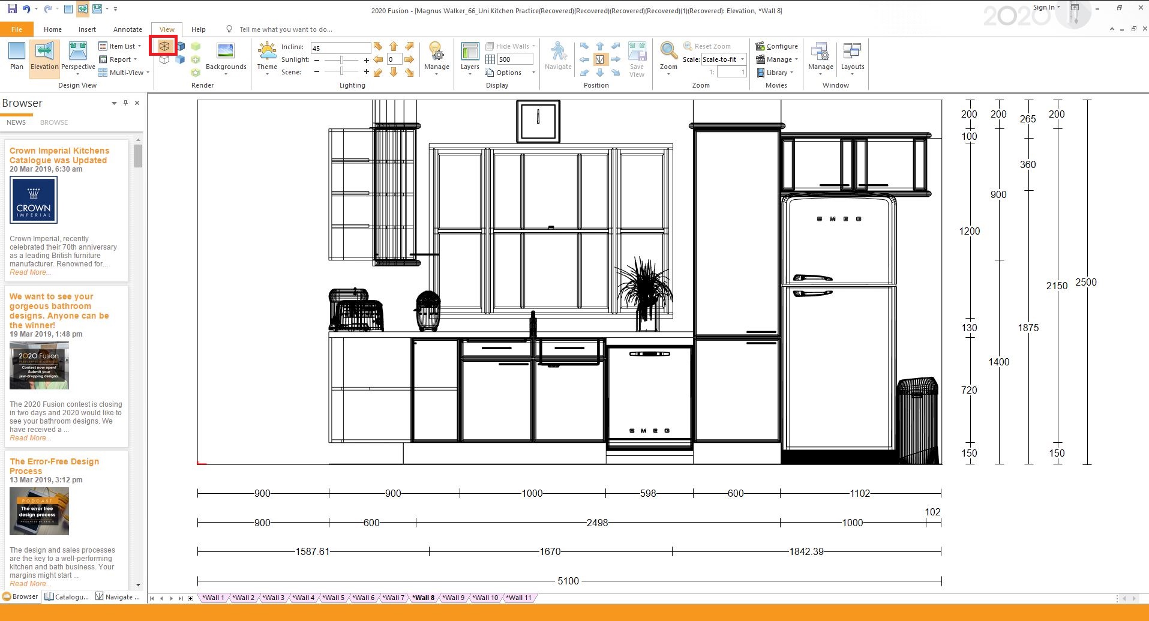This screenshot has width=1149, height=621.
Task: Click the grid size 500 input field
Action: coord(515,59)
